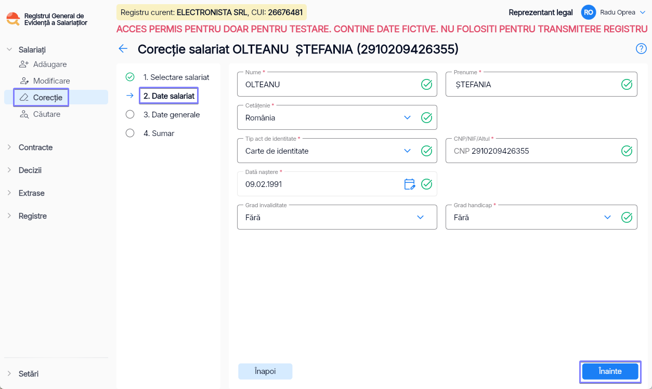Go to step 2. Date salariat
The image size is (652, 389).
169,96
